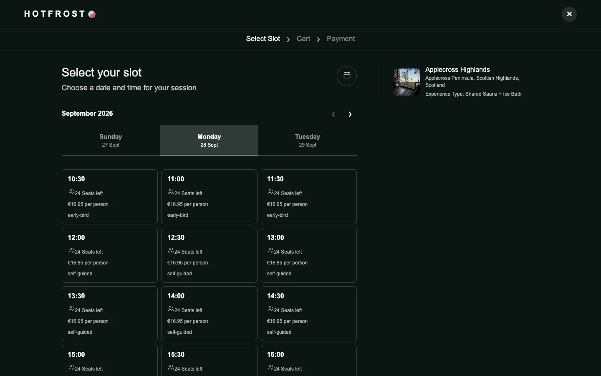
Task: Click the seats icon in the 14:00 slot
Action: click(x=171, y=309)
